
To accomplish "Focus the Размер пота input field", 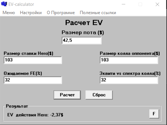I will point(81,40).
